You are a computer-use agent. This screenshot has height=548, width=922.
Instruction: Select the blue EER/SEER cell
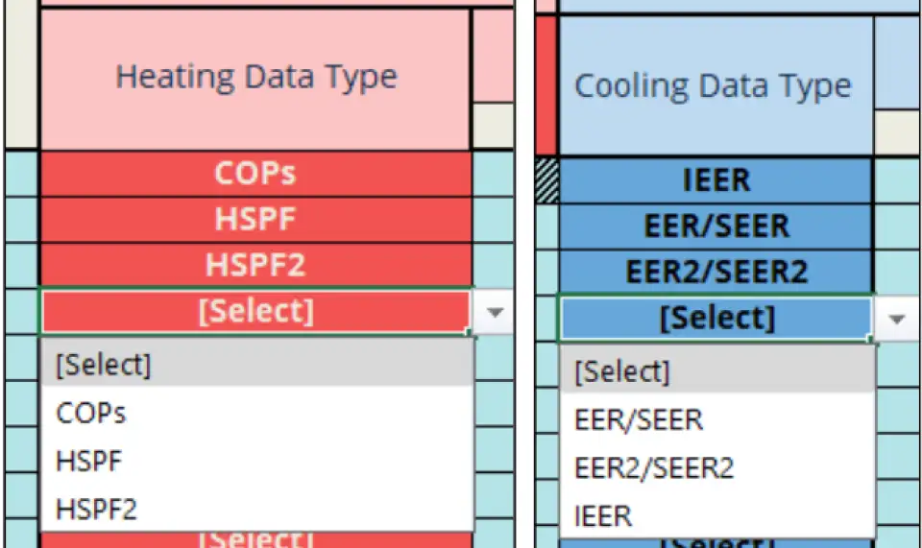(716, 226)
